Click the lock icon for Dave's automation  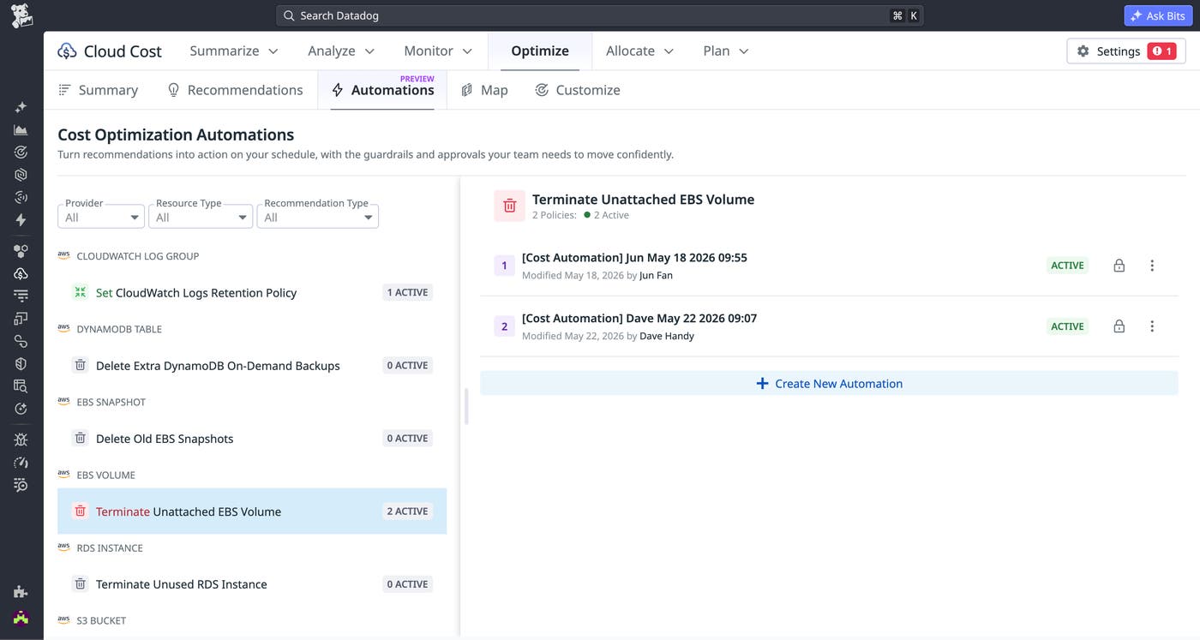click(x=1119, y=326)
